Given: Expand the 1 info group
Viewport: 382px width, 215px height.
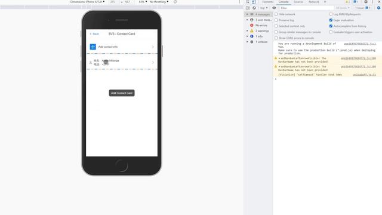Looking at the screenshot, I should pyautogui.click(x=247, y=36).
